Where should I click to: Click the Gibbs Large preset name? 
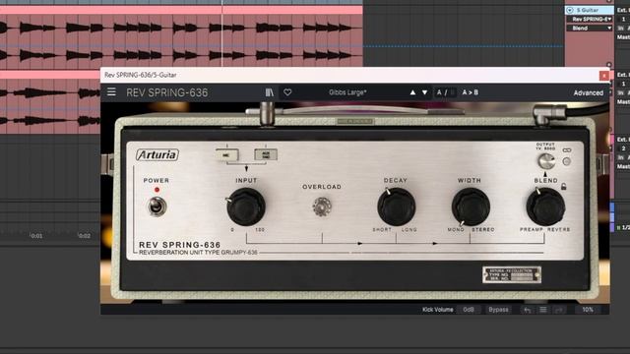[x=347, y=92]
